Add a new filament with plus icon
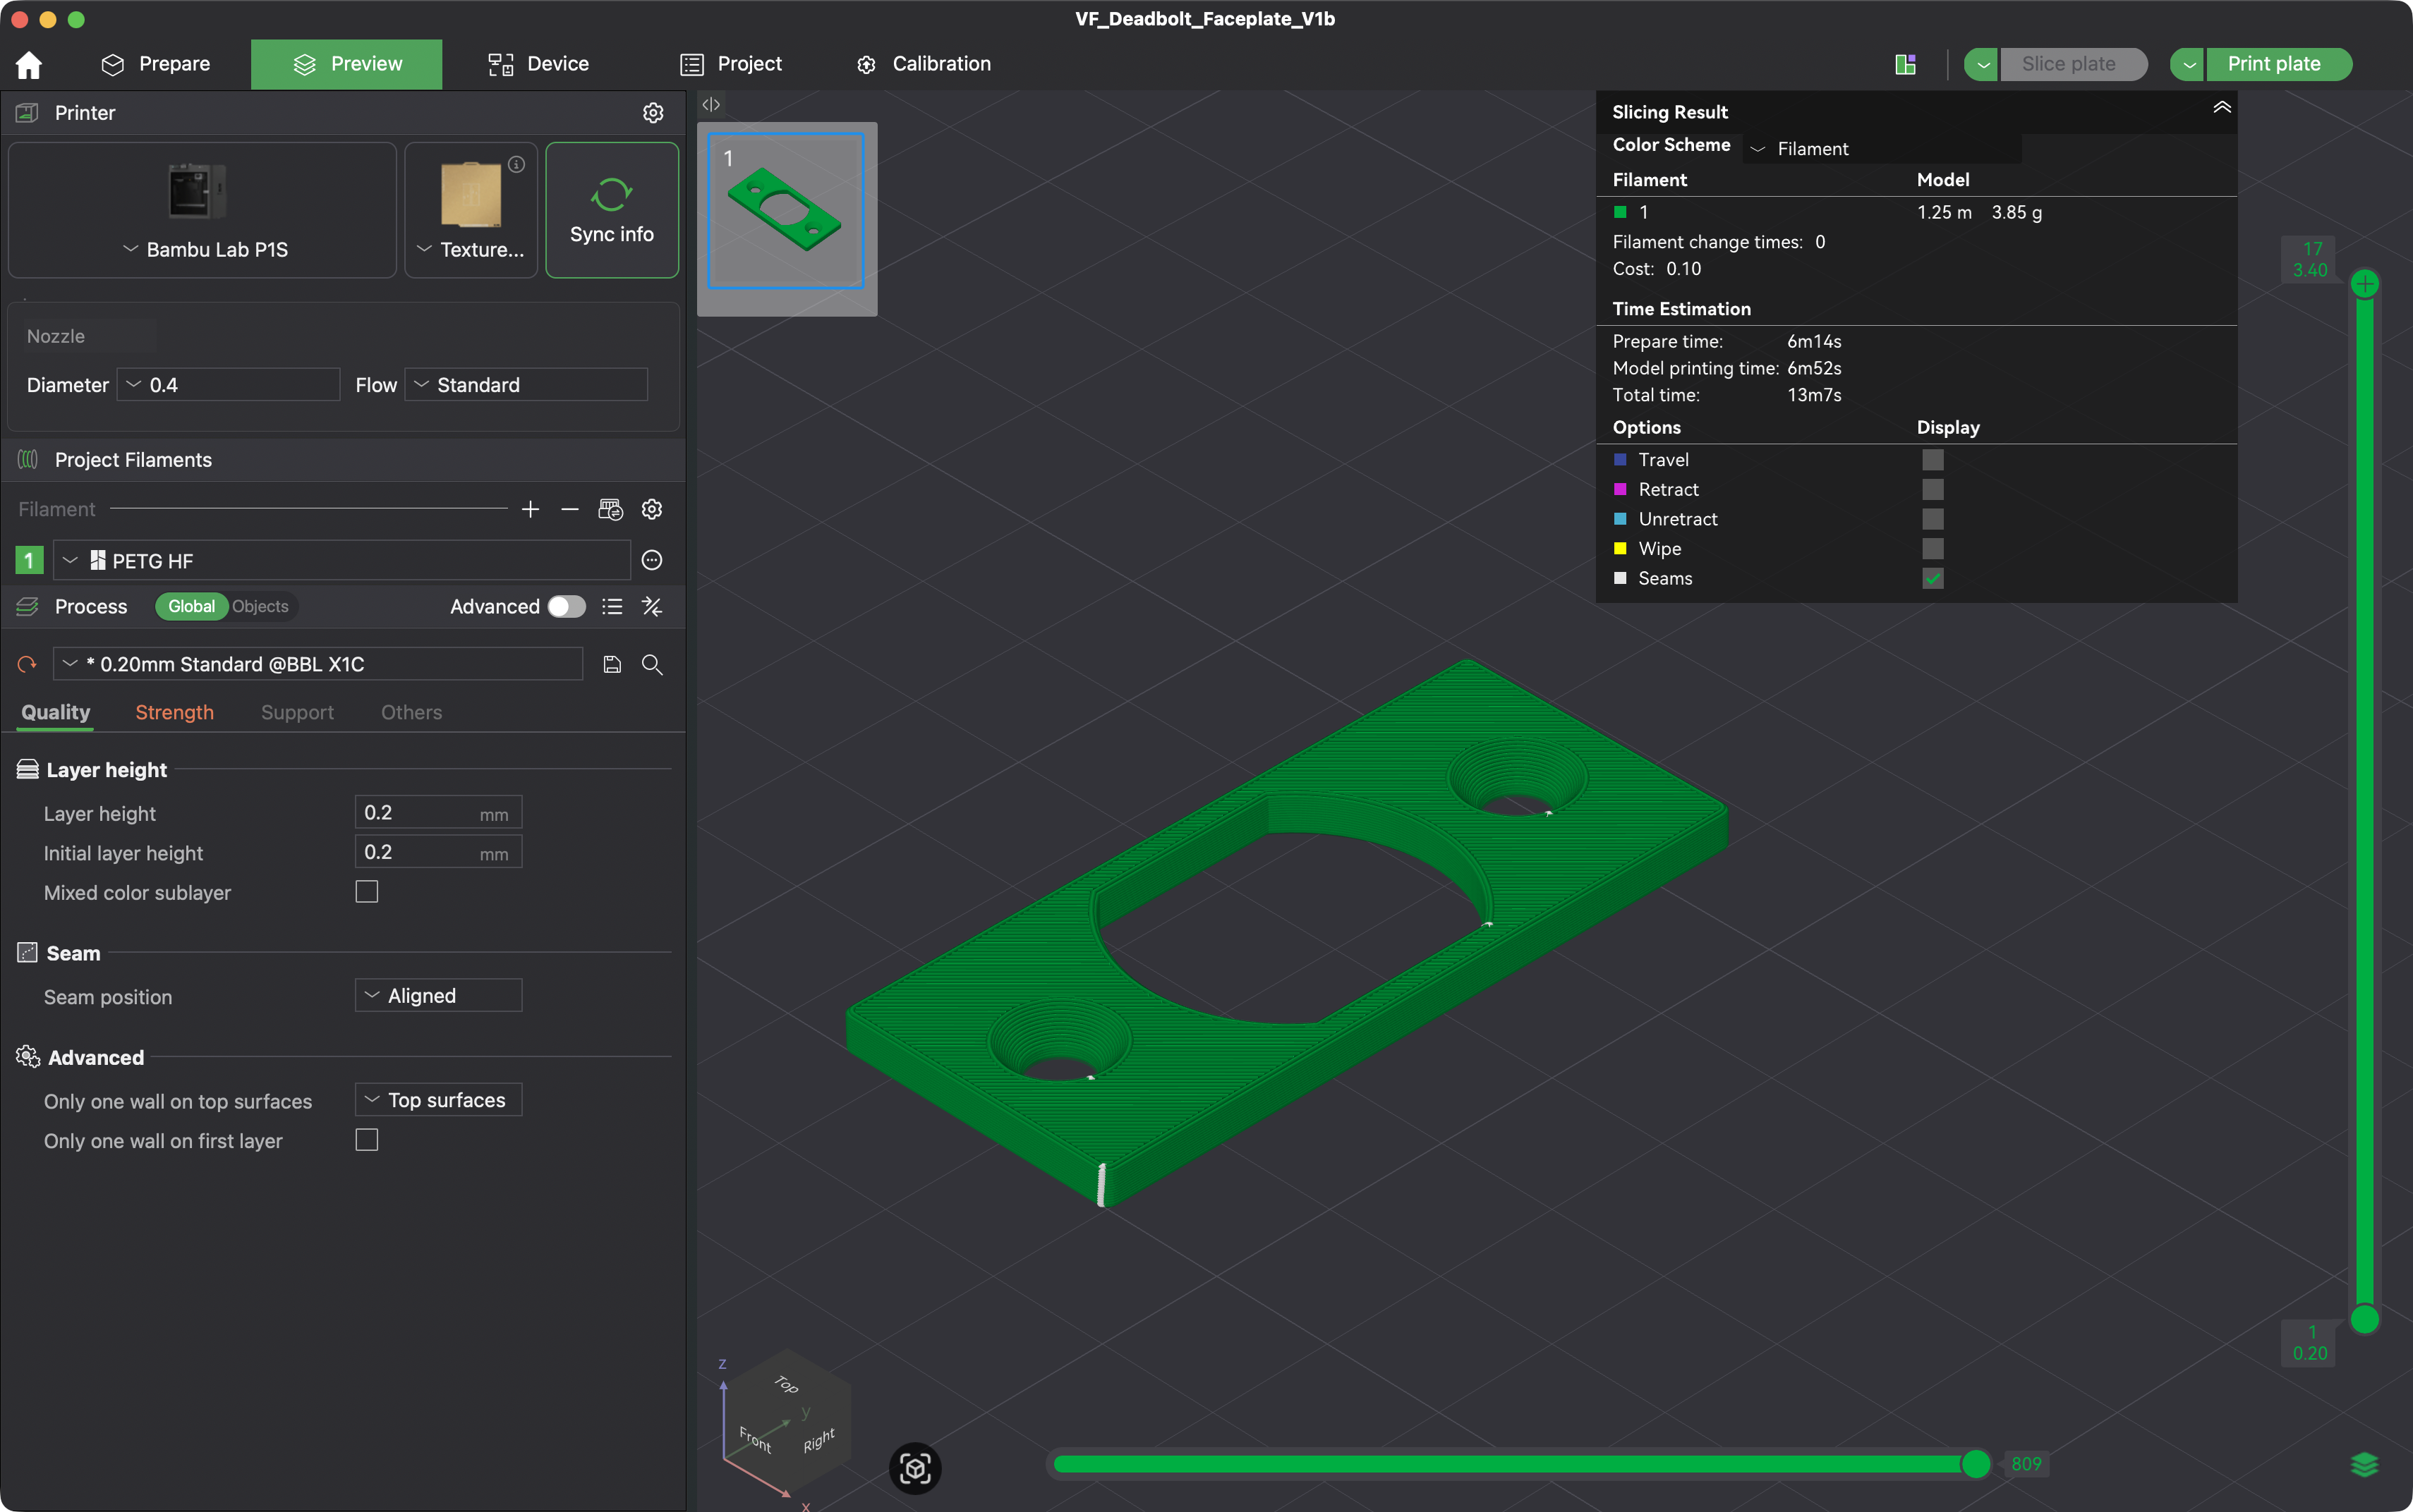2413x1512 pixels. pyautogui.click(x=530, y=510)
